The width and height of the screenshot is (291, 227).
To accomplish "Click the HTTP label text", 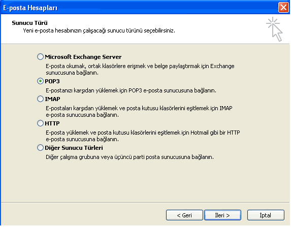I will (x=52, y=123).
